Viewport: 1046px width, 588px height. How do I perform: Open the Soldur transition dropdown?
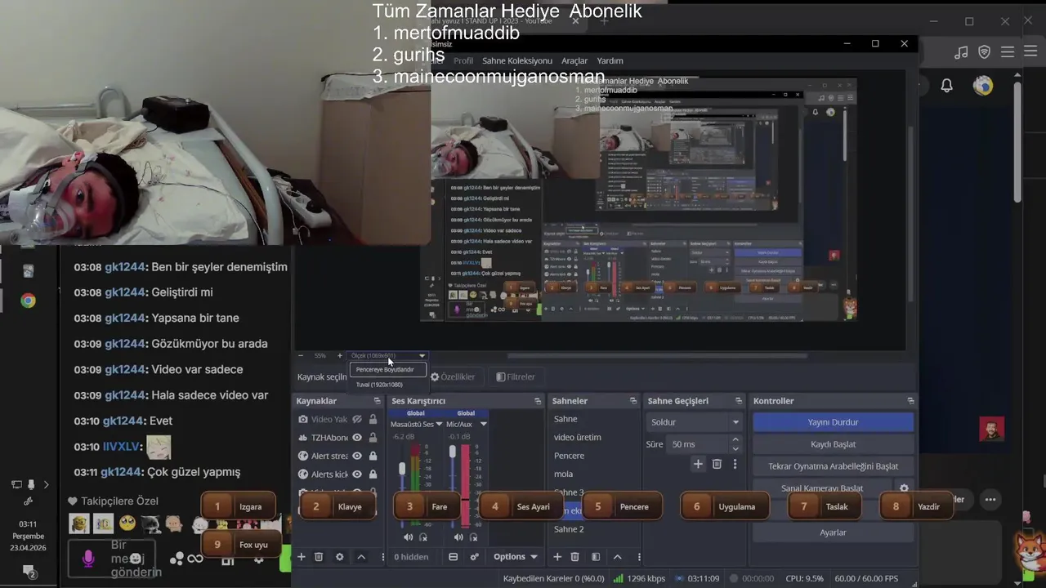pyautogui.click(x=694, y=422)
